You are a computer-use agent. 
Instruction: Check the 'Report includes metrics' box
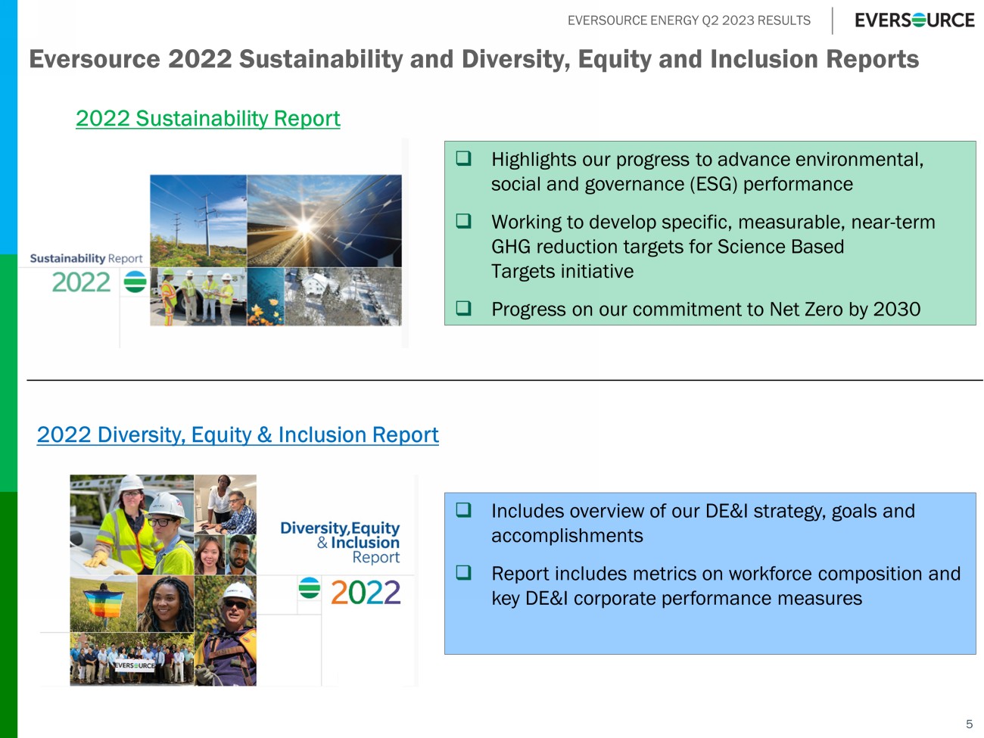point(463,573)
